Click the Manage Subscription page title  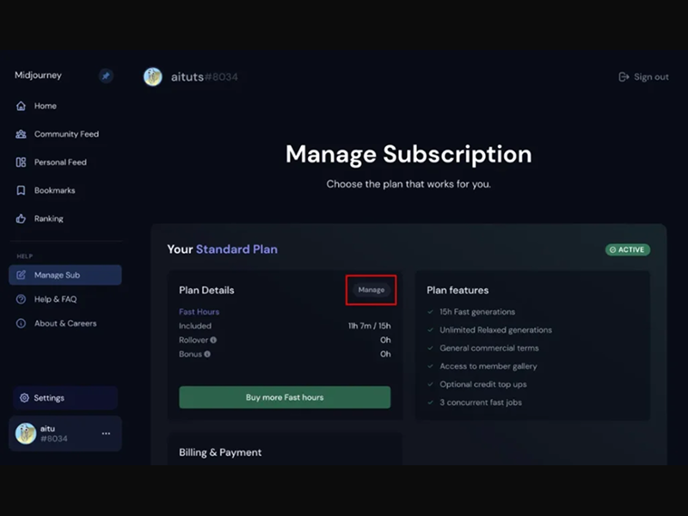pyautogui.click(x=408, y=155)
